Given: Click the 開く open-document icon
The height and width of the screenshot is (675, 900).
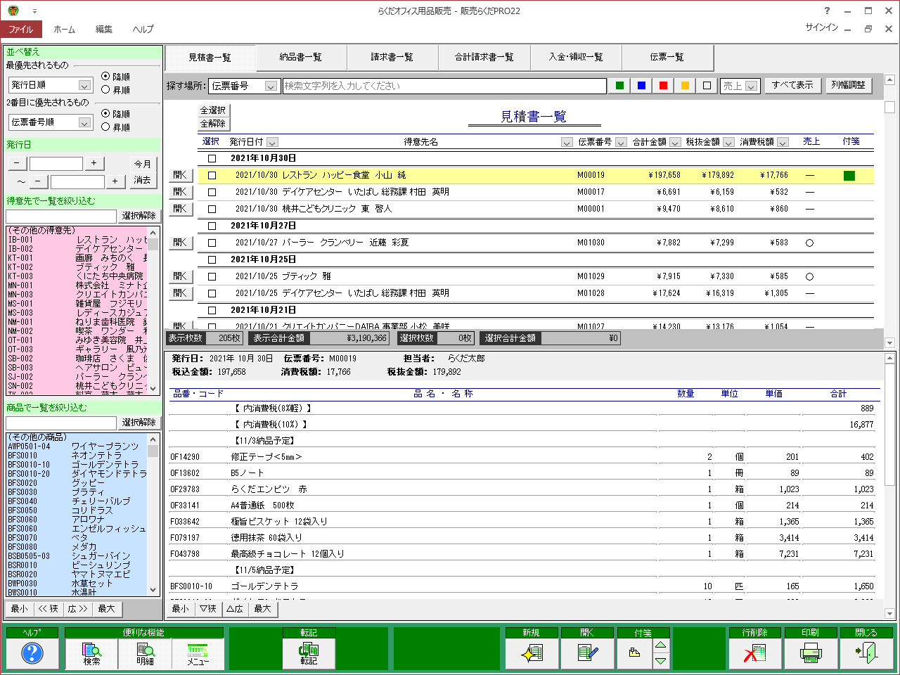Looking at the screenshot, I should (587, 653).
